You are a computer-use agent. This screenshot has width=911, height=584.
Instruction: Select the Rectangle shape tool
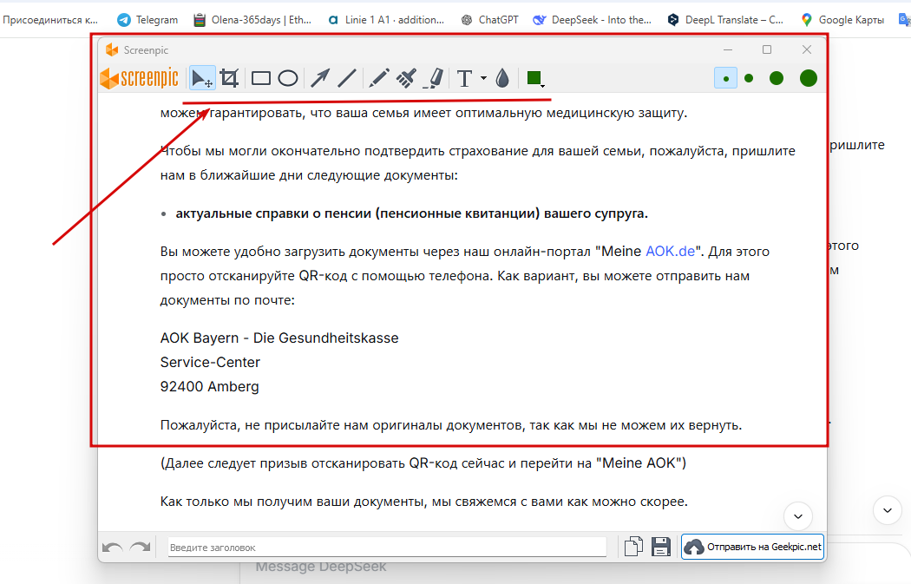(x=261, y=78)
